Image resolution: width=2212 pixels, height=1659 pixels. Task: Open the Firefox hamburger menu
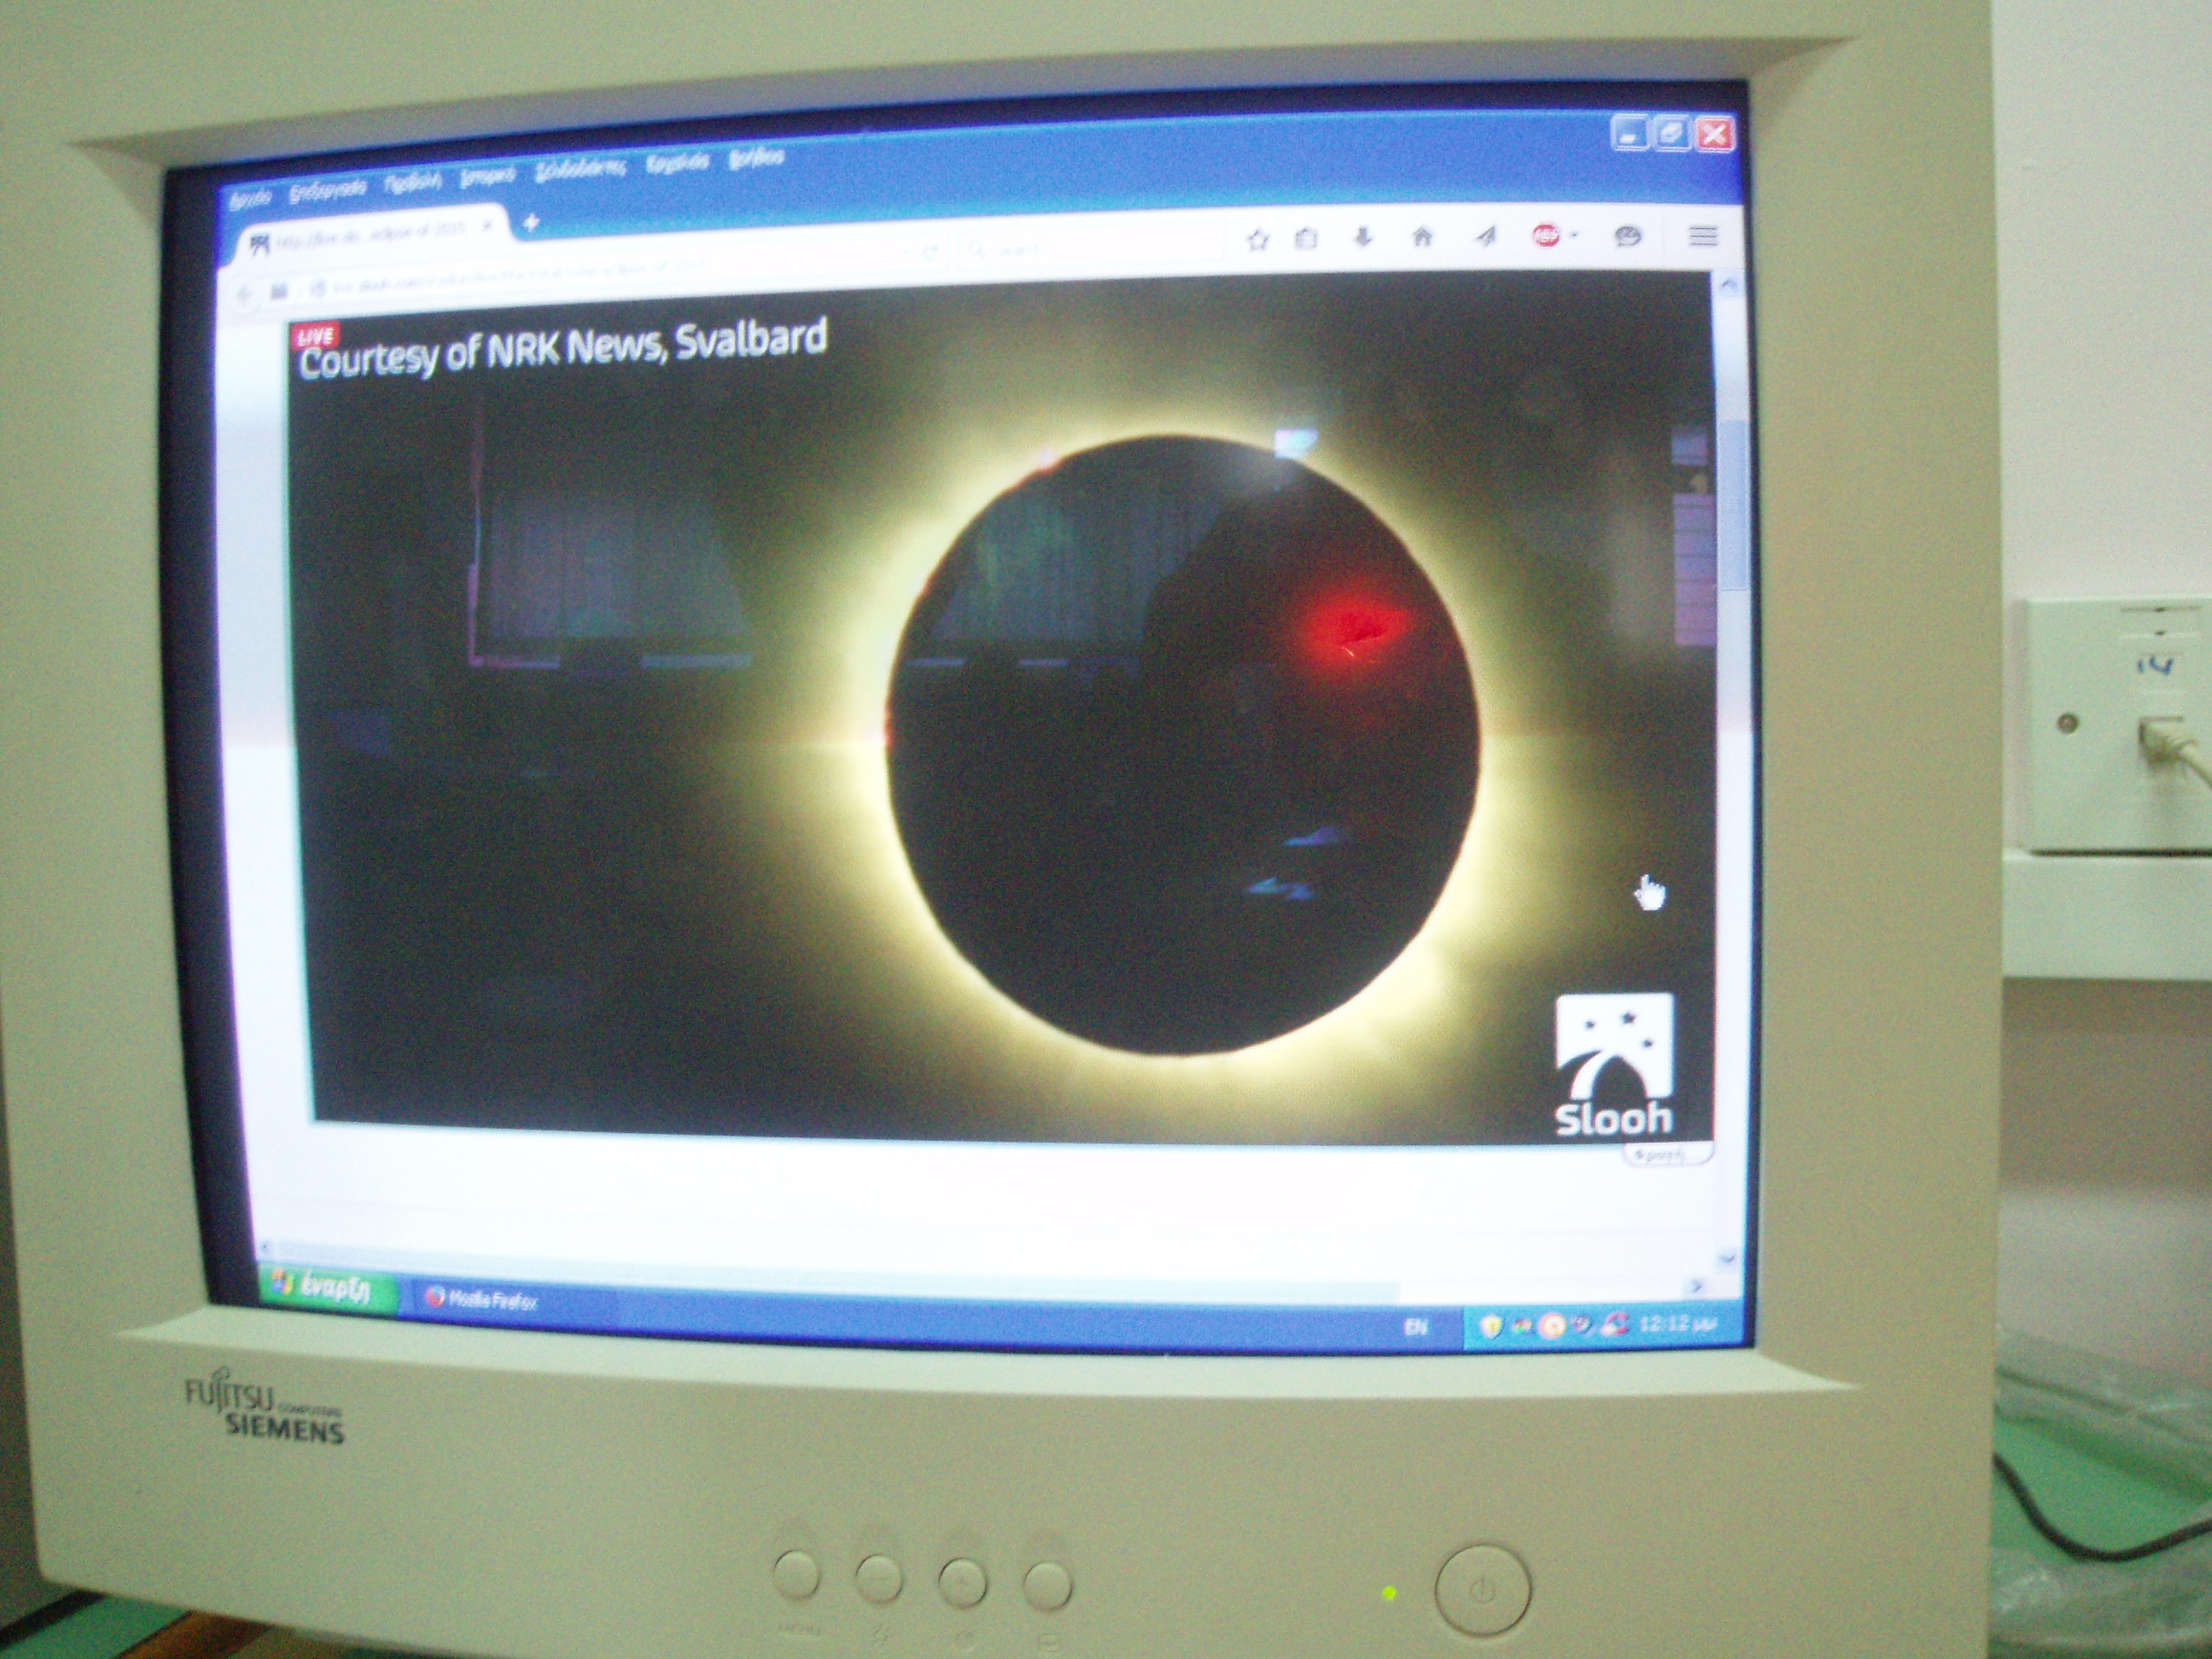[1702, 236]
